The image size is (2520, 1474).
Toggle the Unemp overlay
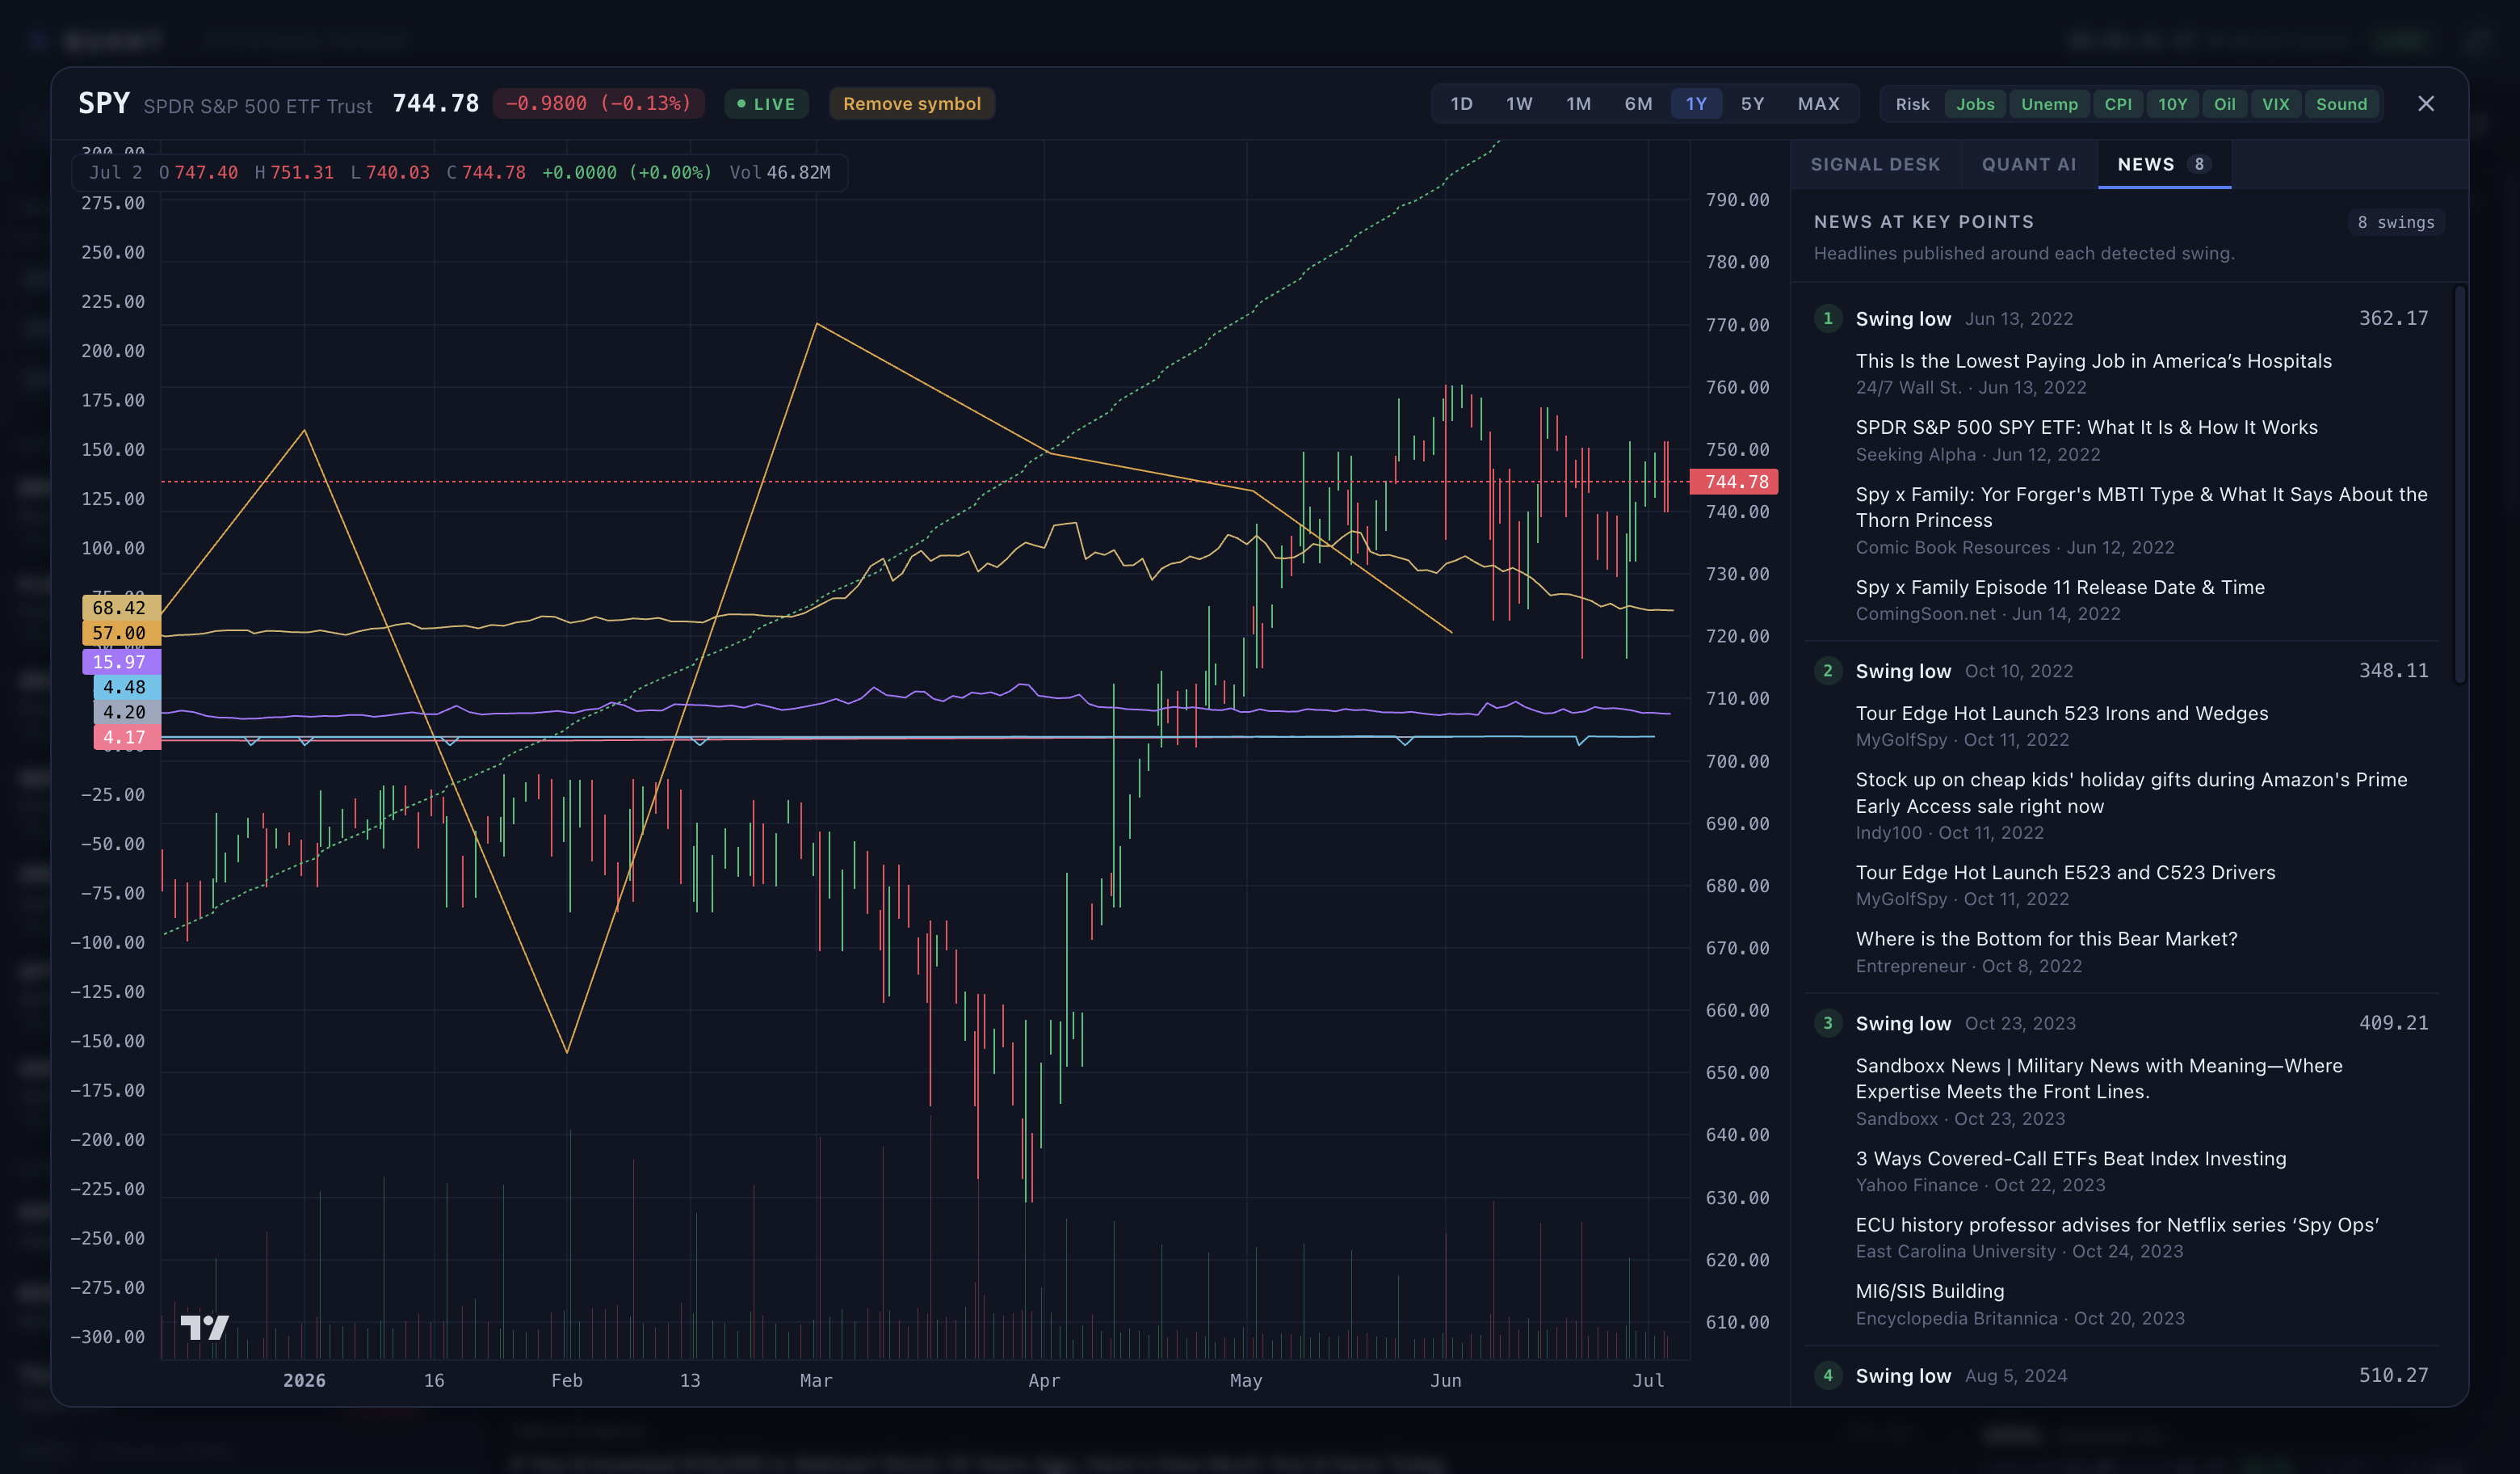pyautogui.click(x=2049, y=104)
